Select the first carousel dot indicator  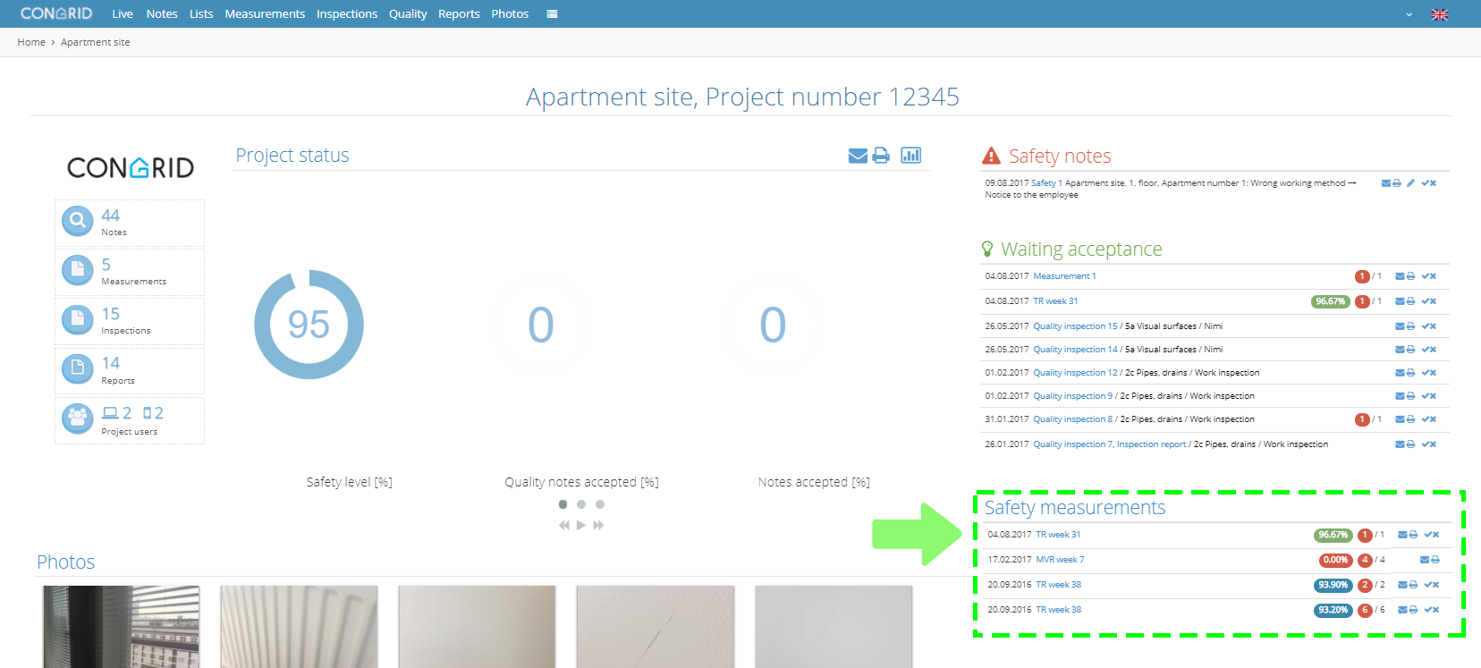tap(563, 504)
